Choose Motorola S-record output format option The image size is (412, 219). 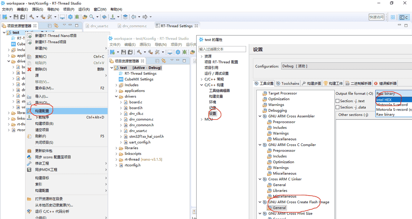[x=392, y=105]
